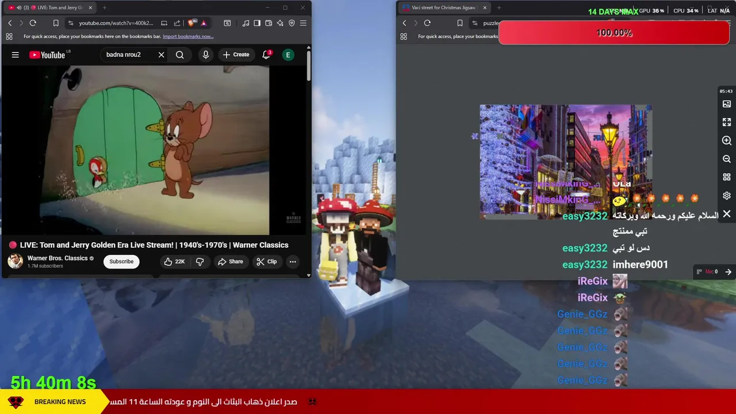Subscribe to Warner Bros. Classics

pos(121,262)
